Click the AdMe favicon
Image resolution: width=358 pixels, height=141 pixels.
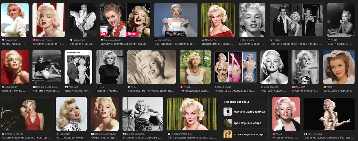click(x=324, y=87)
